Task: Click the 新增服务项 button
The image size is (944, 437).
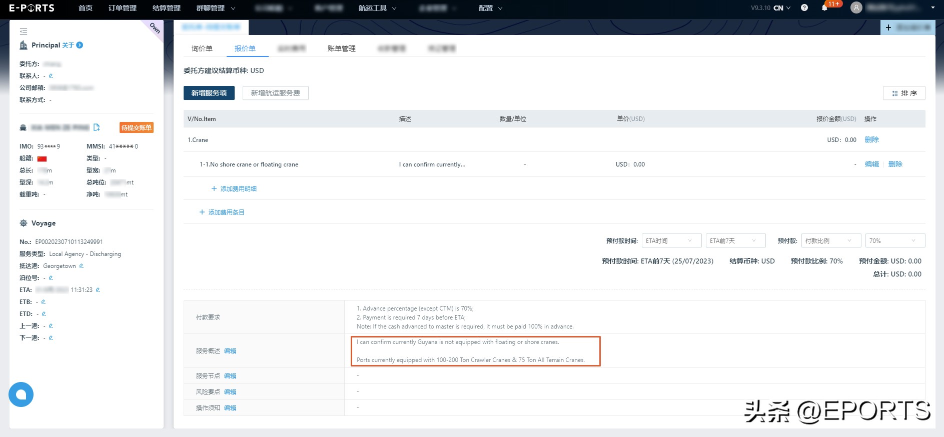Action: 209,93
